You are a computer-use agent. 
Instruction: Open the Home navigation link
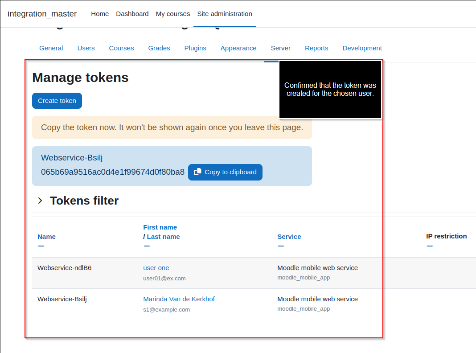100,14
